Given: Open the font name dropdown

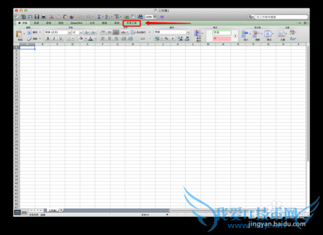Looking at the screenshot, I should click(x=70, y=32).
